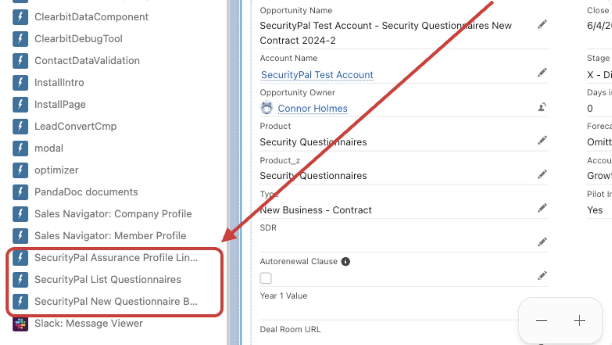Change the Opportunity Owner icon
The height and width of the screenshot is (345, 612).
[542, 107]
